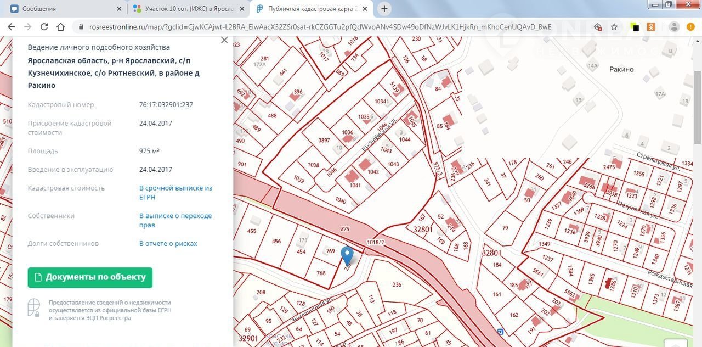Close the parcel info panel
702x347 pixels.
coord(224,40)
